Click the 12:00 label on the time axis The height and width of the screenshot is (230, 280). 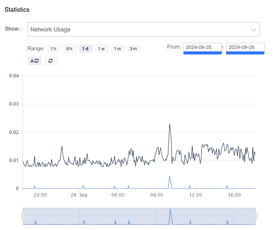(195, 195)
